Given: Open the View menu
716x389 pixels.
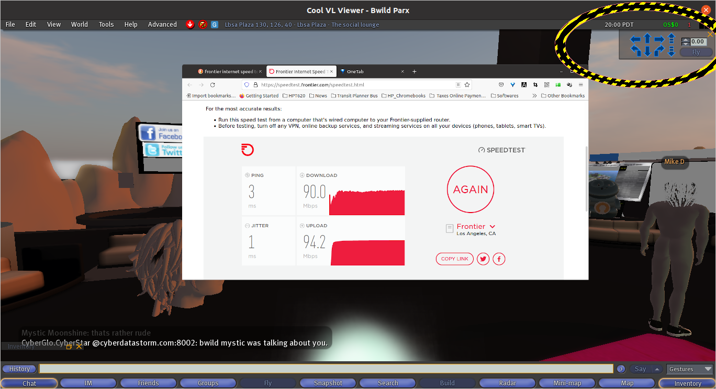Looking at the screenshot, I should point(54,25).
